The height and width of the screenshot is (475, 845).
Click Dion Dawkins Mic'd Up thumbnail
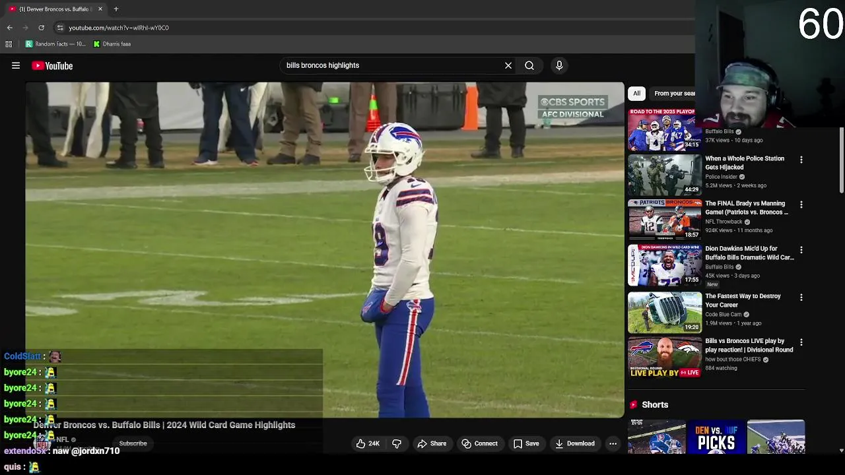pyautogui.click(x=665, y=265)
